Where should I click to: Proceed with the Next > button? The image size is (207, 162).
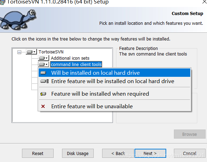pos(150,153)
